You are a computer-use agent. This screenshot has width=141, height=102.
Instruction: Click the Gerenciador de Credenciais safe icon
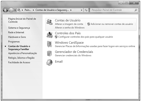49,53
